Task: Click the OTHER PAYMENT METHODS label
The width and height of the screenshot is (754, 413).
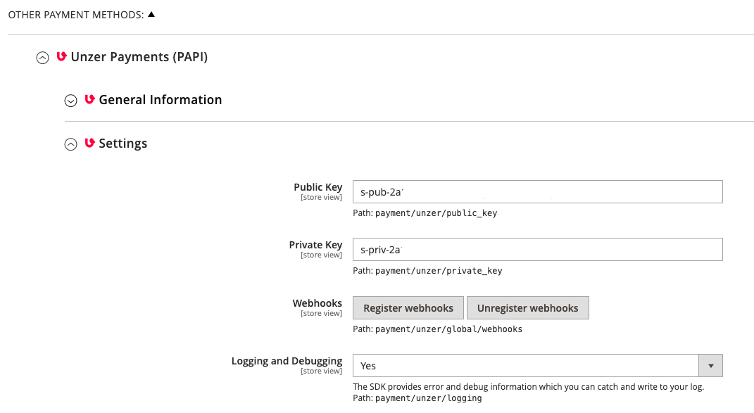Action: coord(76,15)
